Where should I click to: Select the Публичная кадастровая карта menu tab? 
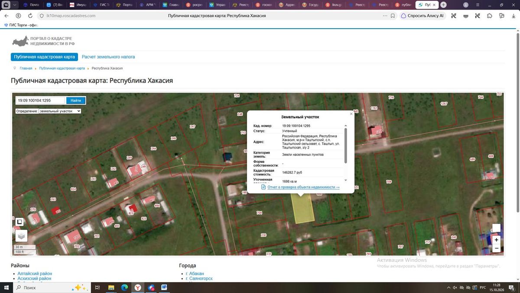[44, 57]
